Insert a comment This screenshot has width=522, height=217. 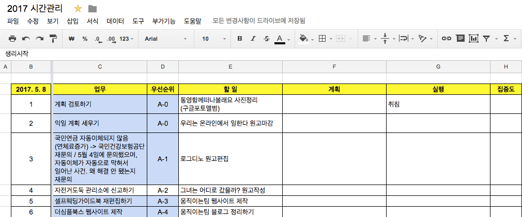(x=460, y=39)
